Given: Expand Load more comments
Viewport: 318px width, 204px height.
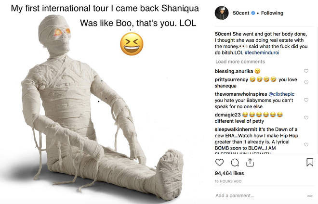Looking at the screenshot, I should [x=240, y=62].
